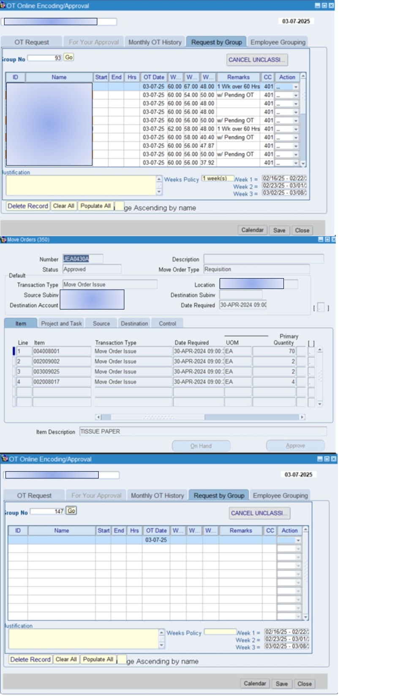398x696 pixels.
Task: Click Calendar button in the bottom OT window
Action: click(x=255, y=683)
